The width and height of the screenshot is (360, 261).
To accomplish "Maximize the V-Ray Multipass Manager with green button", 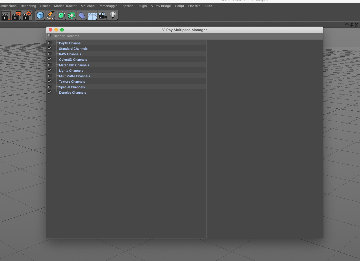I will pyautogui.click(x=62, y=30).
